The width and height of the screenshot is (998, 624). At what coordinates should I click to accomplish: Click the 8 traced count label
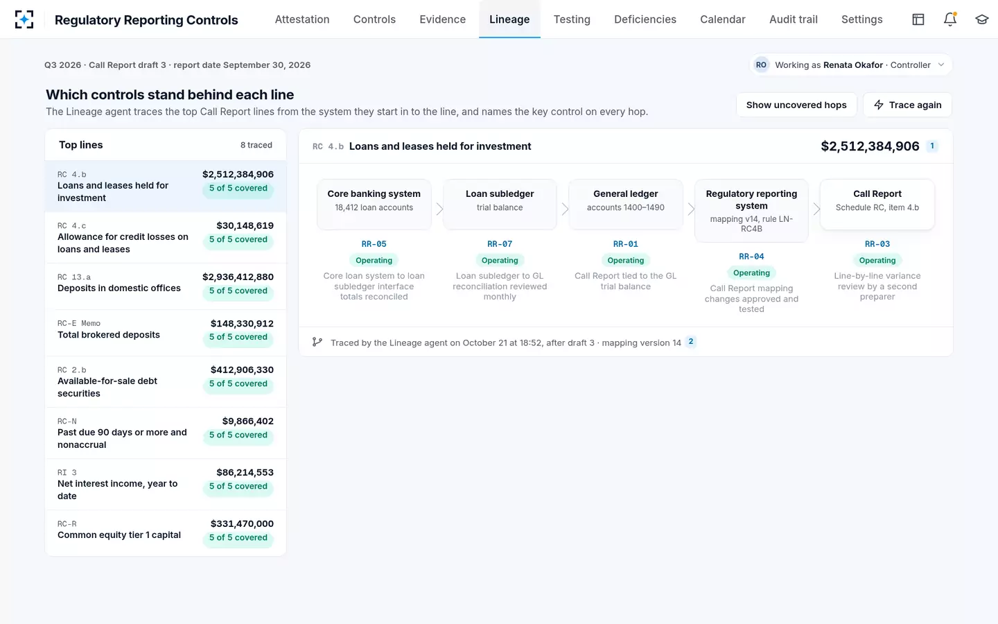[x=256, y=145]
